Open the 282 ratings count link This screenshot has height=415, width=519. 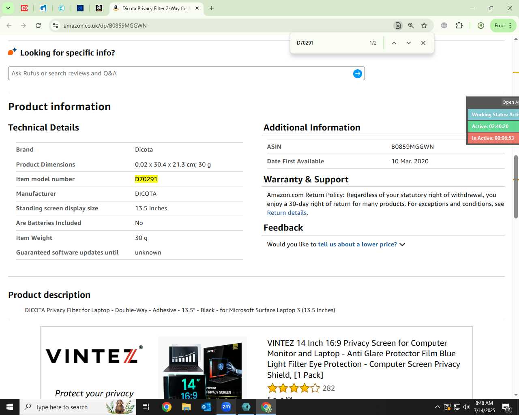328,388
